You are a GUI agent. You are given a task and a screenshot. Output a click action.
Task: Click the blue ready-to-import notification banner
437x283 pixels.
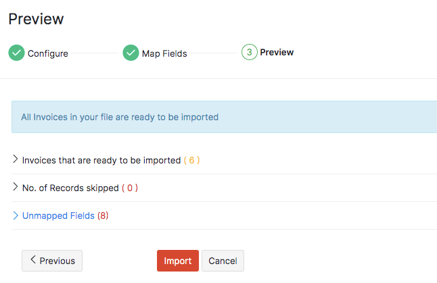tap(223, 117)
